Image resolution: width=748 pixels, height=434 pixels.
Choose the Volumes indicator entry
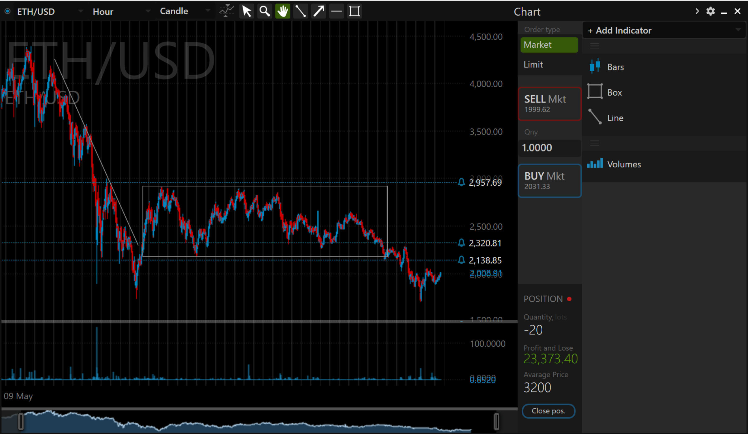click(624, 164)
